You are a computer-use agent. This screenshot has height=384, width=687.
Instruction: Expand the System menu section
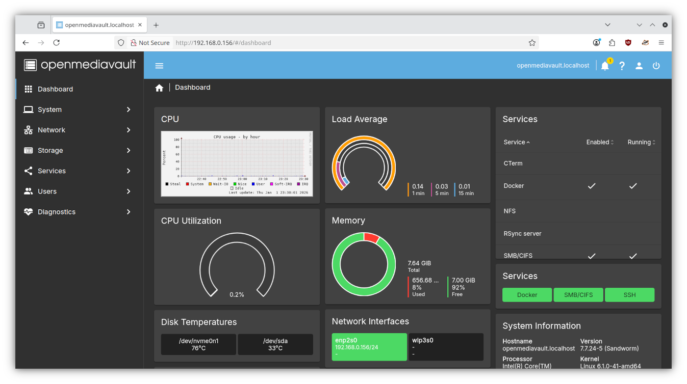click(79, 109)
